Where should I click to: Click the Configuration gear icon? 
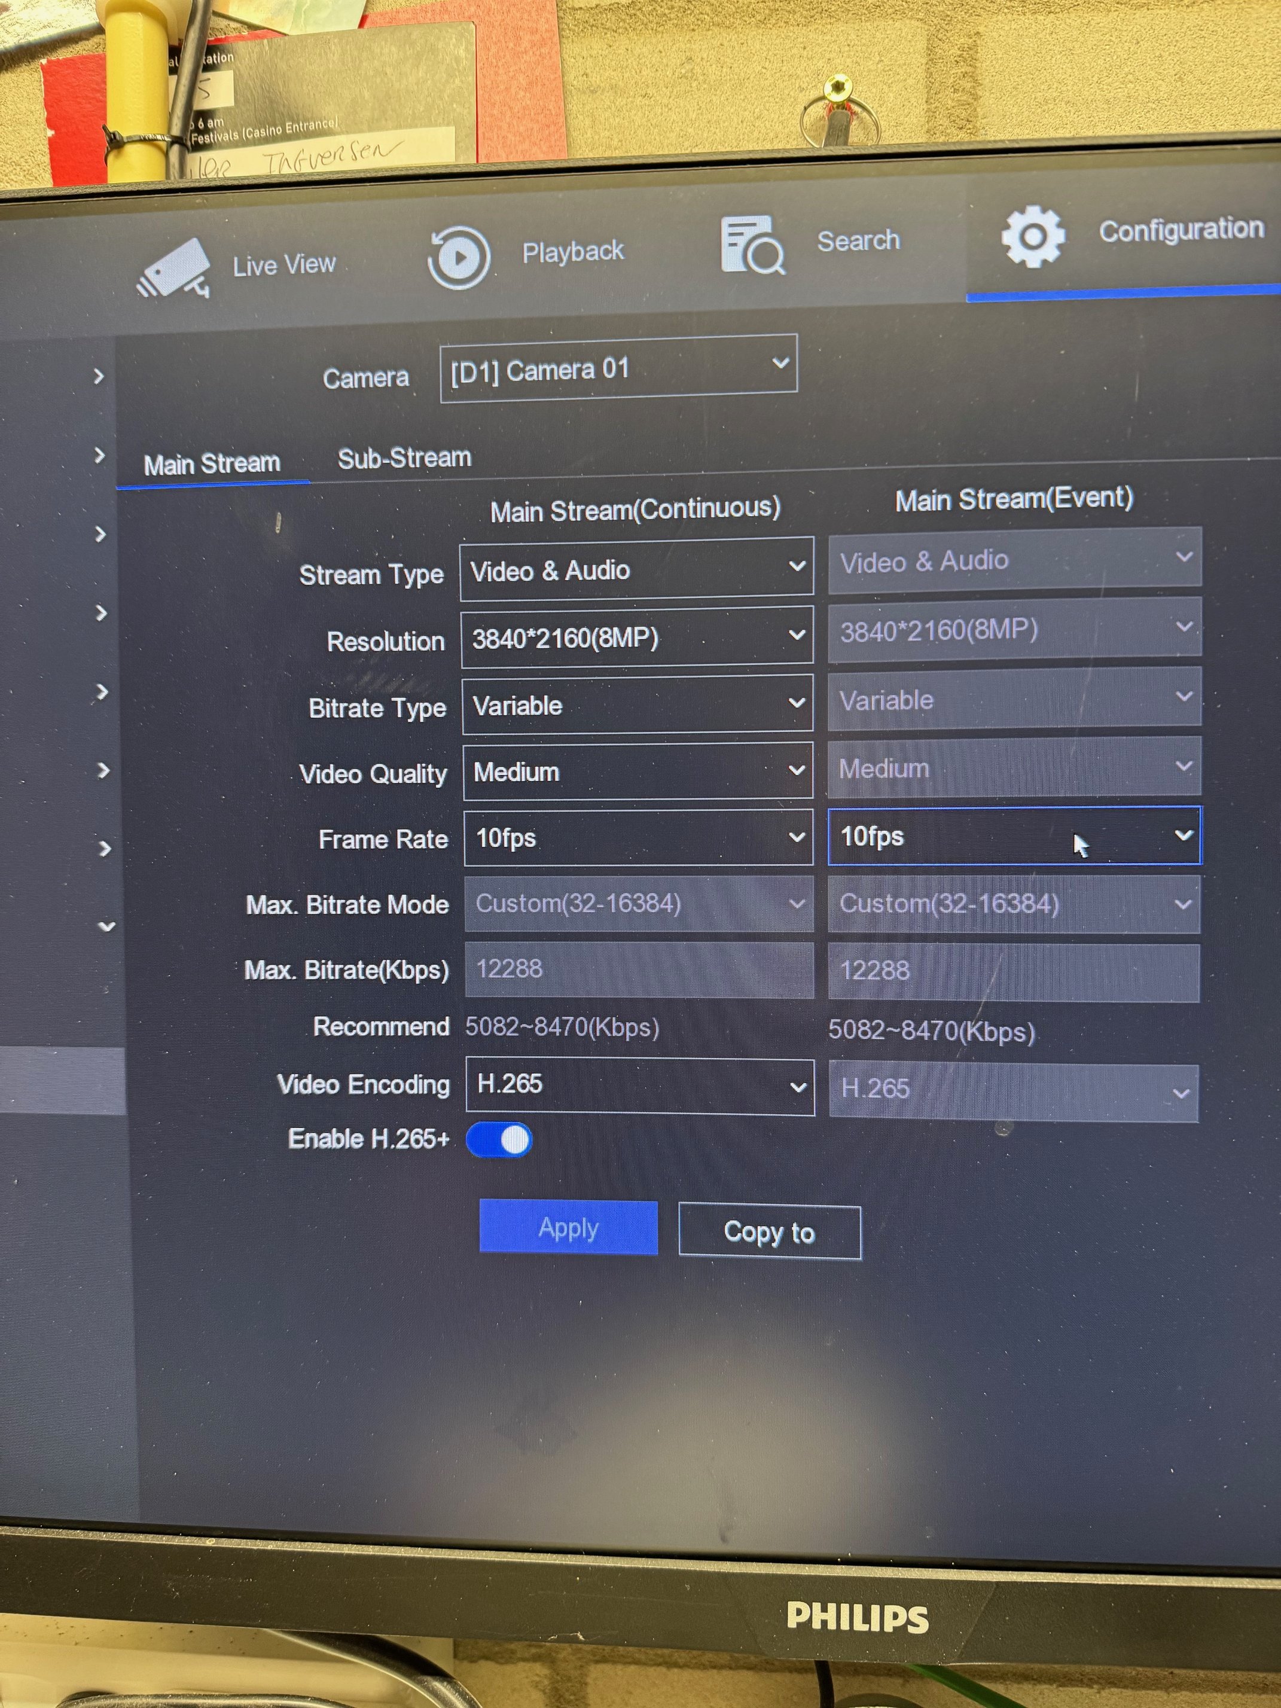[1032, 236]
